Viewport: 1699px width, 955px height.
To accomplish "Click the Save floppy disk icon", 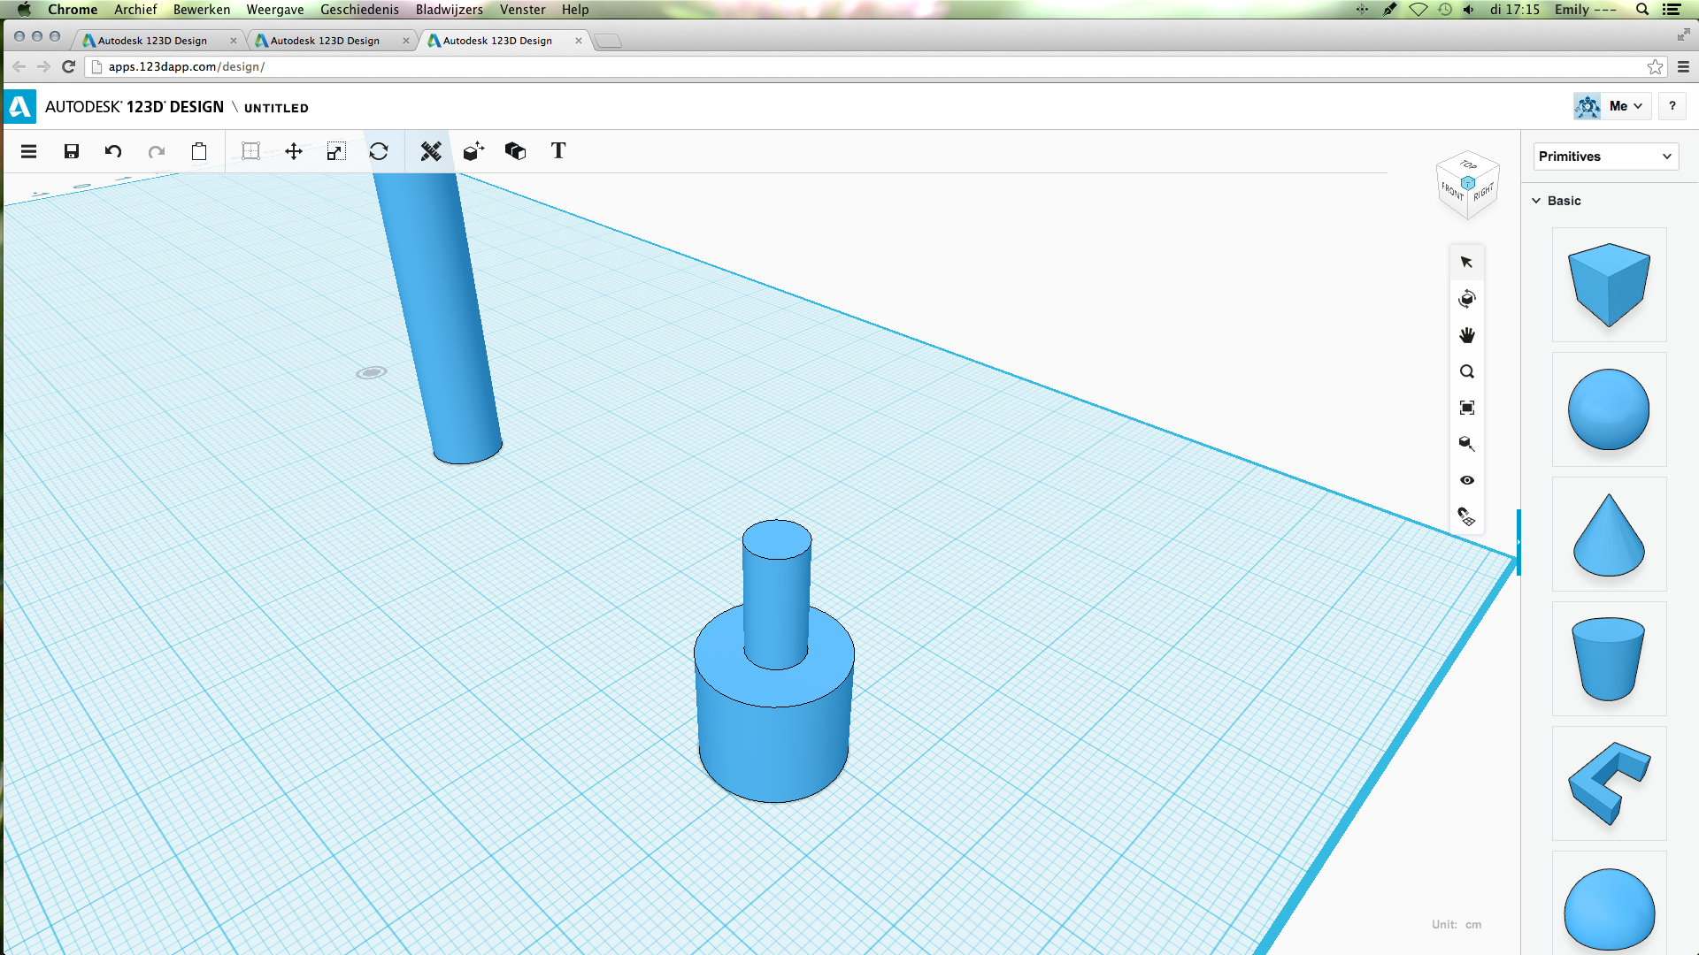I will 72,151.
